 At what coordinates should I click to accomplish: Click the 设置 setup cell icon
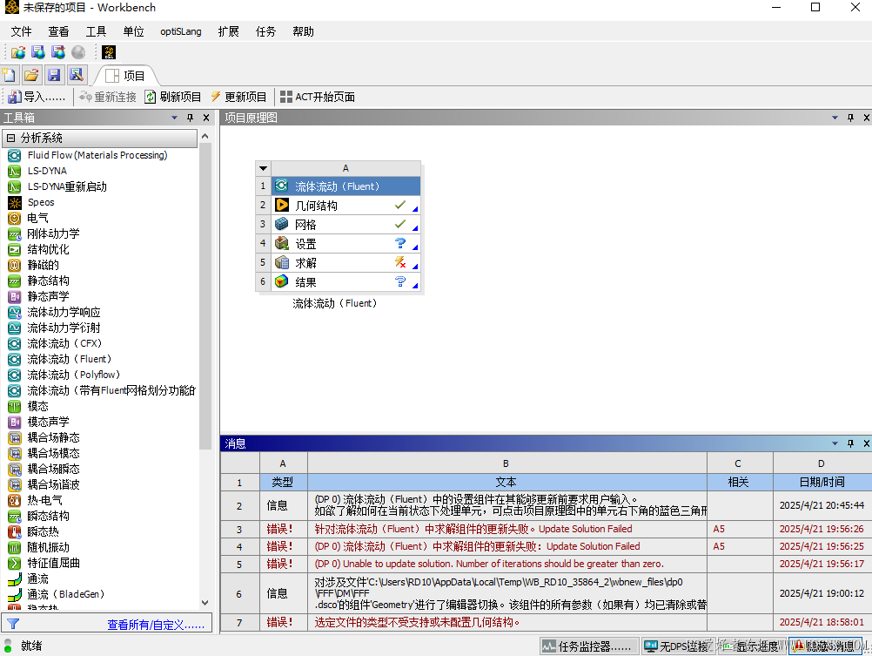282,243
